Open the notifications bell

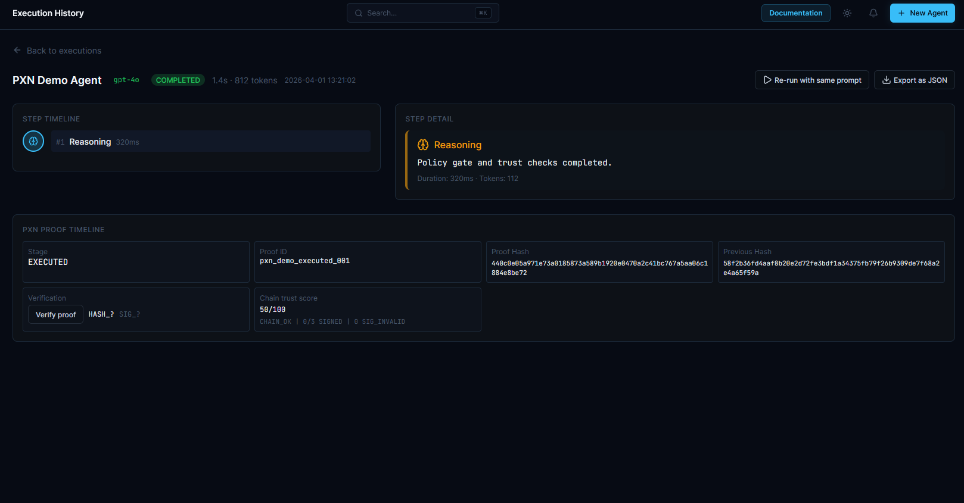point(873,13)
